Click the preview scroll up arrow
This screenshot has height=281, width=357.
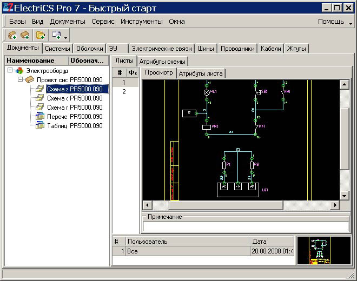point(344,85)
